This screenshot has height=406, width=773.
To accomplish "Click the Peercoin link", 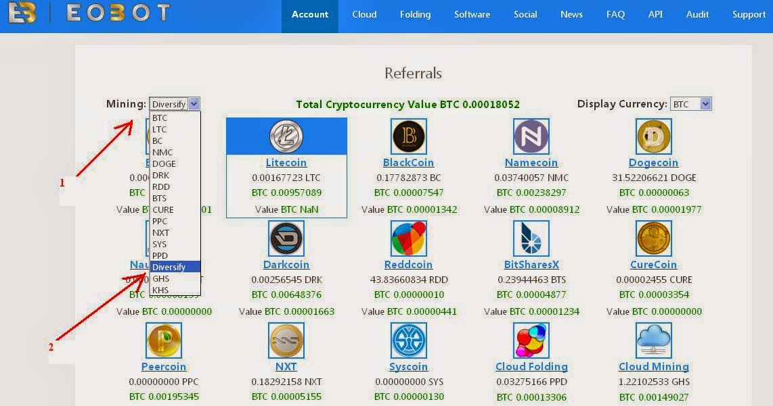I will click(164, 367).
